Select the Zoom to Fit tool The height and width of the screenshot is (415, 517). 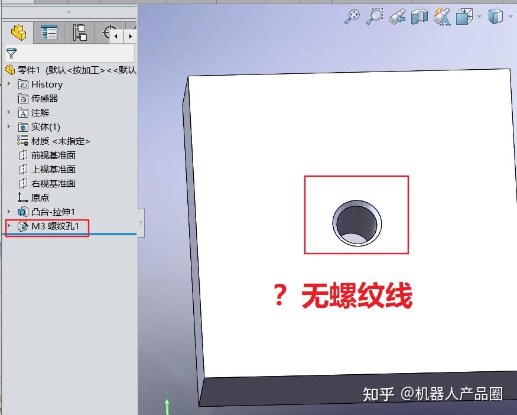353,16
